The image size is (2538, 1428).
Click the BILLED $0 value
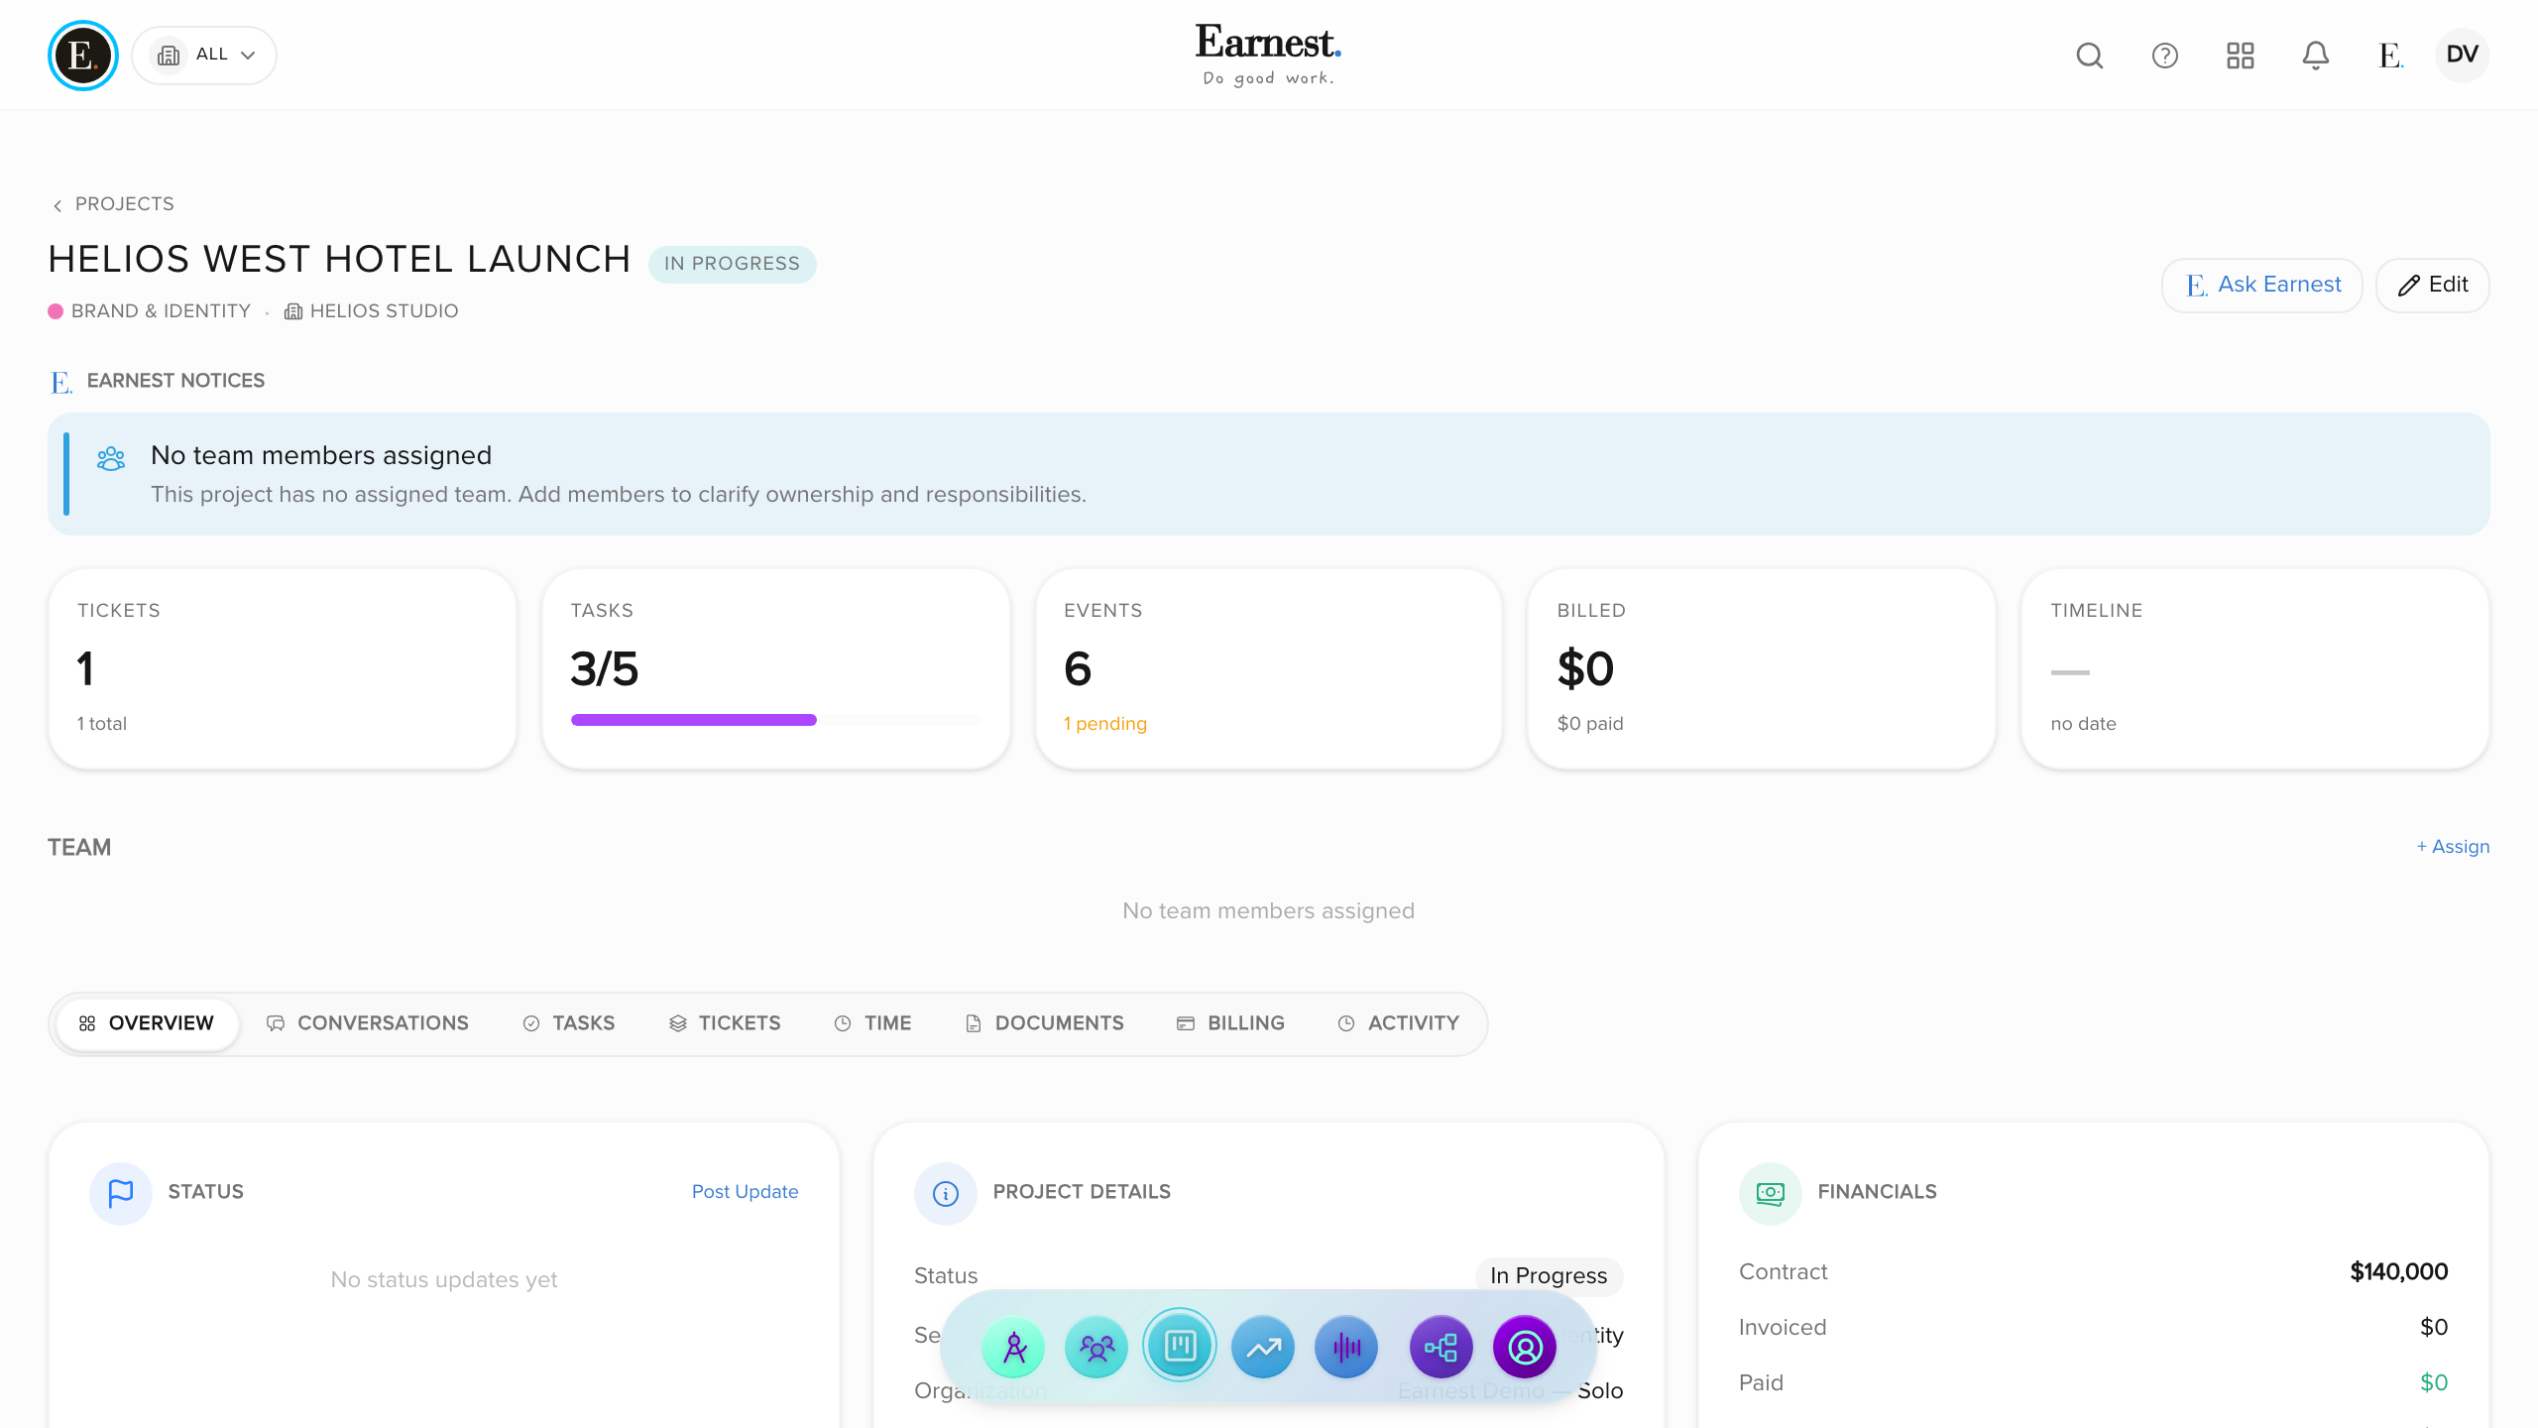(x=1585, y=668)
